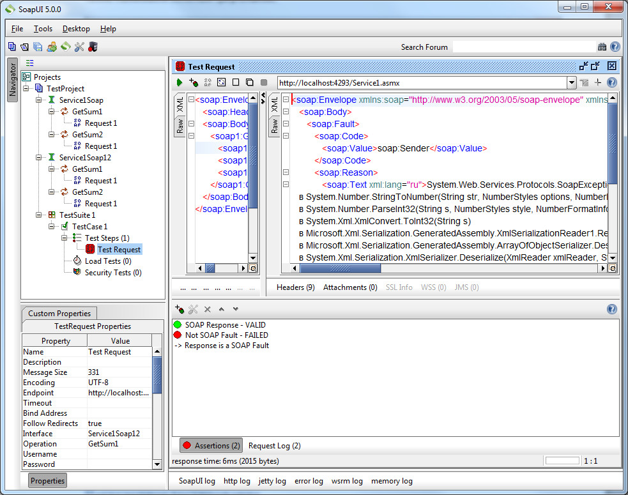Open help icon in Test Request toolbar
This screenshot has height=495, width=628.
pos(612,82)
